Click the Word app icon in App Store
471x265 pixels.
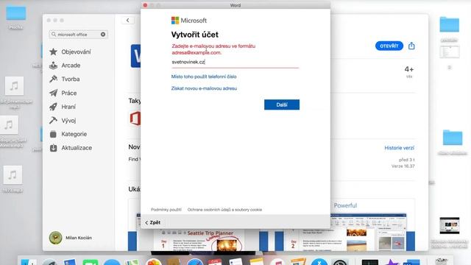135,56
